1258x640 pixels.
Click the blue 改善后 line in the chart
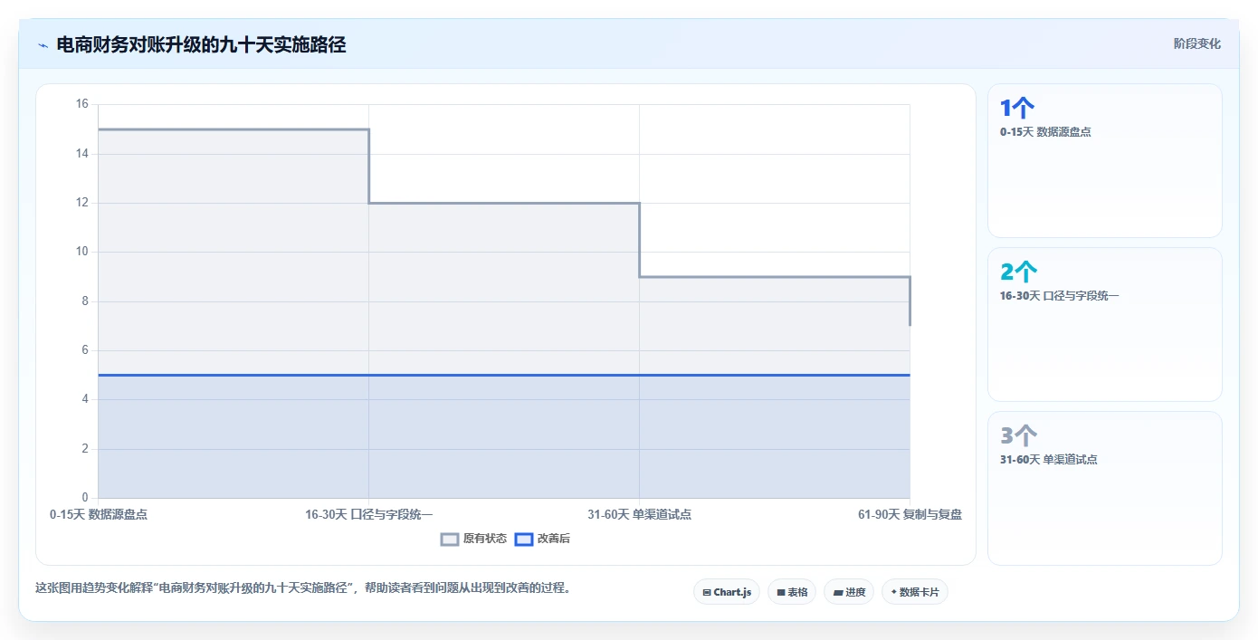tap(503, 375)
